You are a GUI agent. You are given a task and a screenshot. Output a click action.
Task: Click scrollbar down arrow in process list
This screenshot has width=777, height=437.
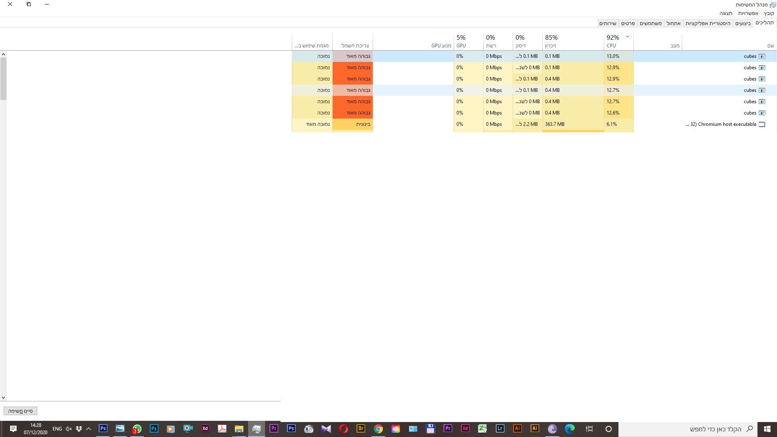pos(3,398)
